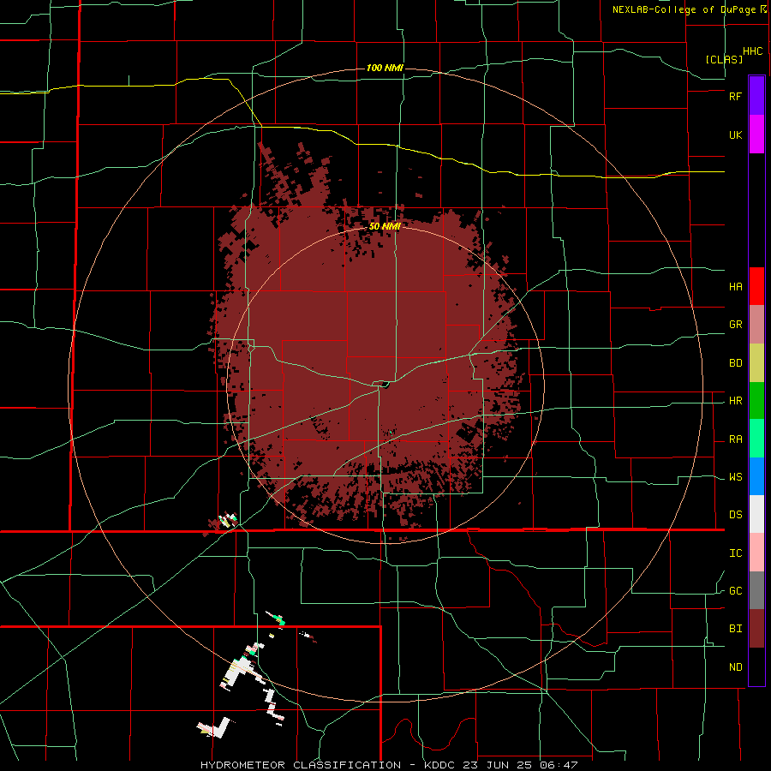The image size is (771, 771).
Task: Click the 100 NMI range ring label
Action: coord(385,68)
